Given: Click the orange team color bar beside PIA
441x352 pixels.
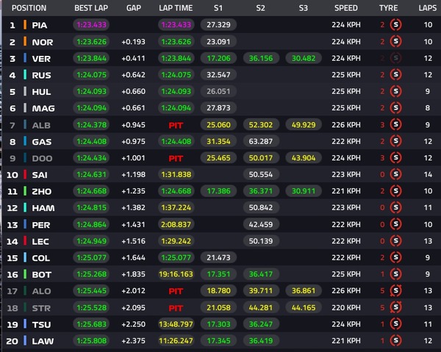Looking at the screenshot, I should point(26,24).
